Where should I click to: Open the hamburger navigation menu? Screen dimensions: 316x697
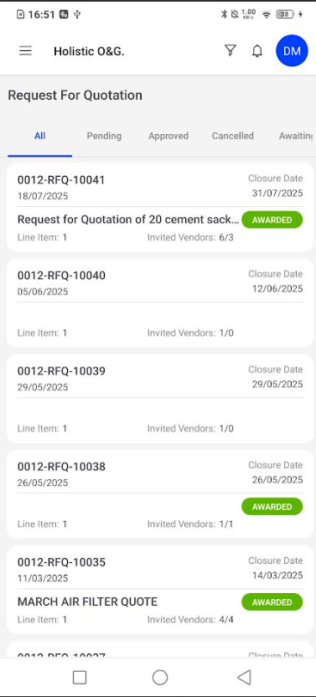(x=25, y=50)
